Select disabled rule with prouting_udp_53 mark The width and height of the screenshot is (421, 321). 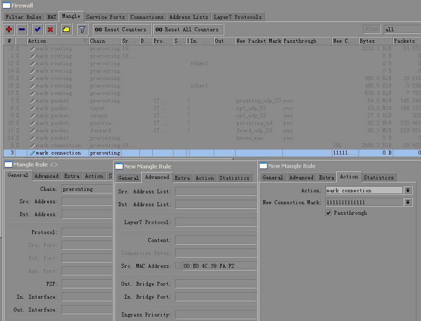click(x=212, y=101)
